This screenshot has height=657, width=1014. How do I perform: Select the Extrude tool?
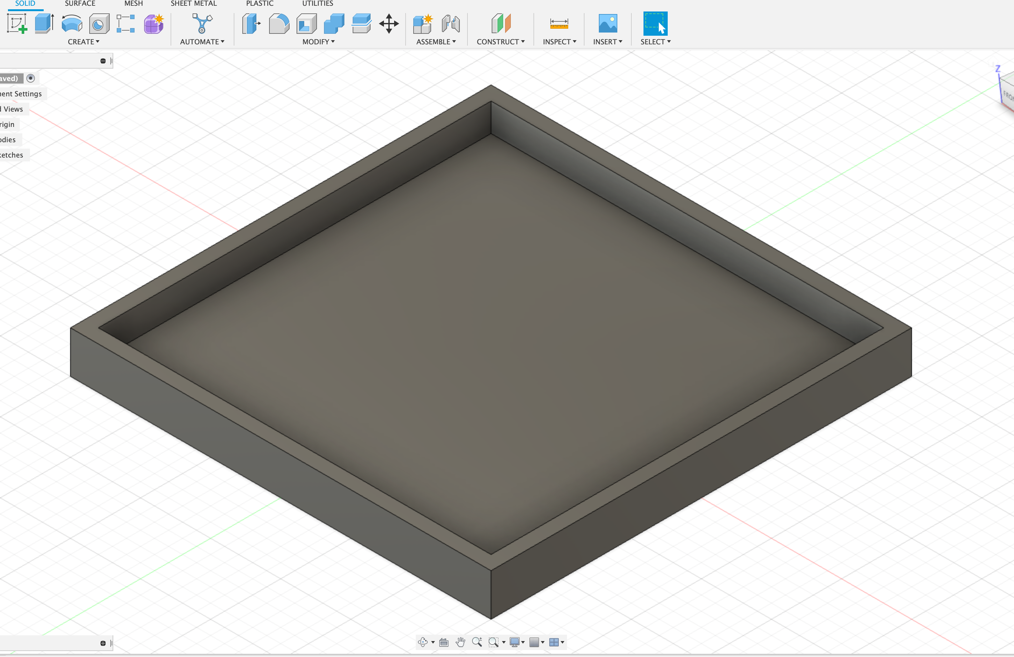pos(44,23)
